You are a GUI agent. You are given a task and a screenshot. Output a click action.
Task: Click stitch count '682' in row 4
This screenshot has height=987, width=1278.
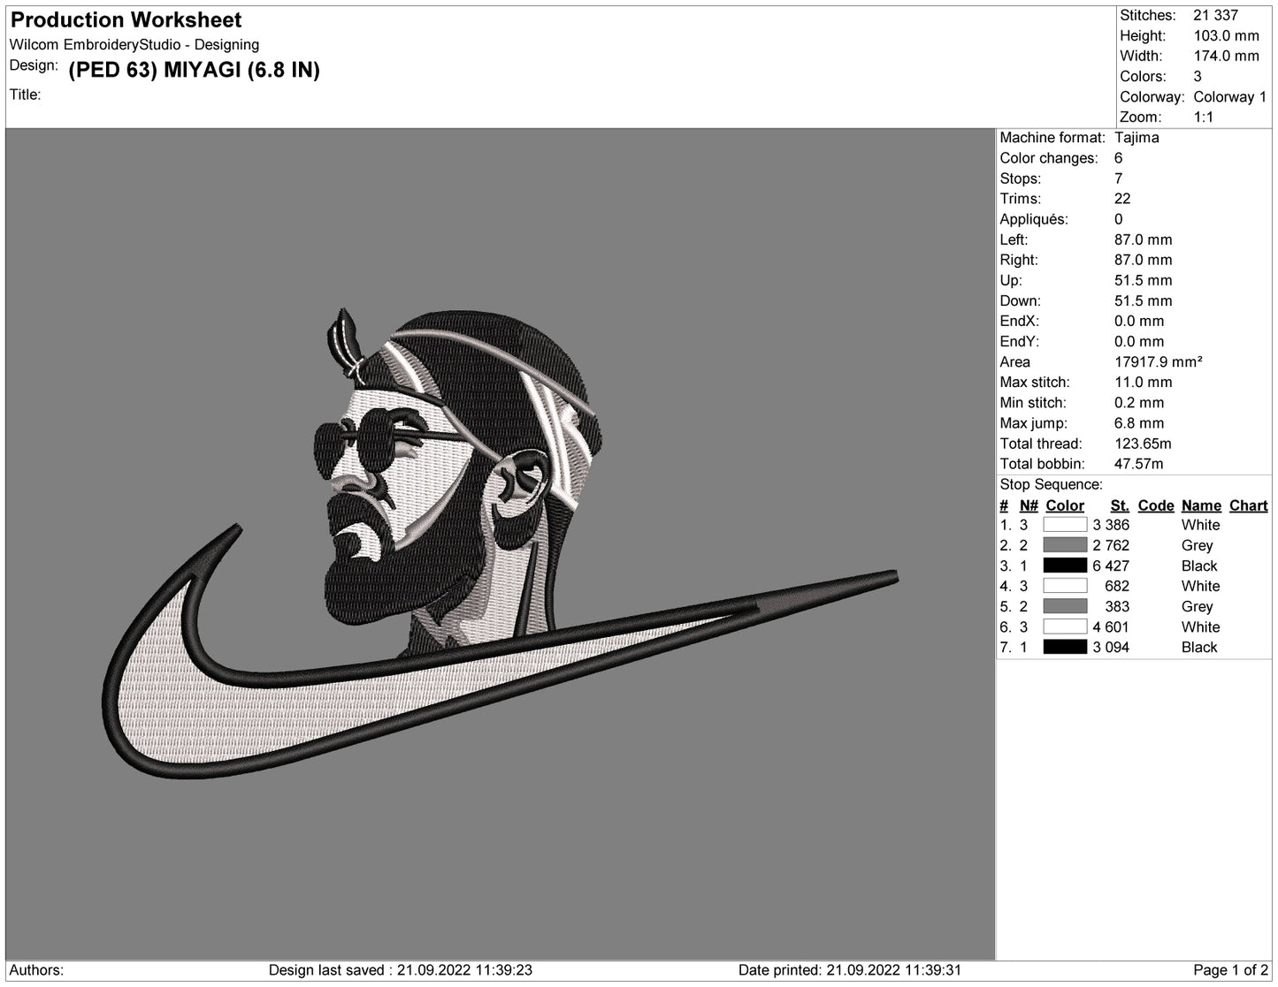click(x=1117, y=586)
